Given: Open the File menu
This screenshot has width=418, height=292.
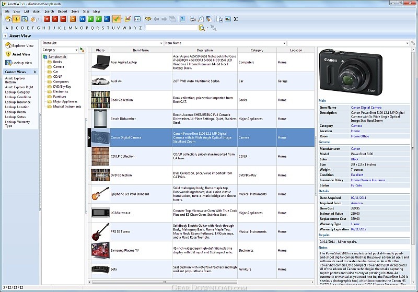Looking at the screenshot, I should coord(7,11).
